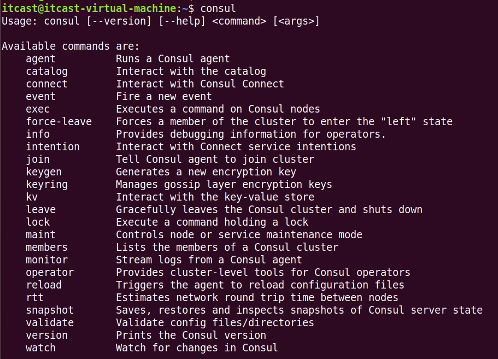Click the 'force-leave' command name
This screenshot has height=359, width=498.
pos(58,121)
